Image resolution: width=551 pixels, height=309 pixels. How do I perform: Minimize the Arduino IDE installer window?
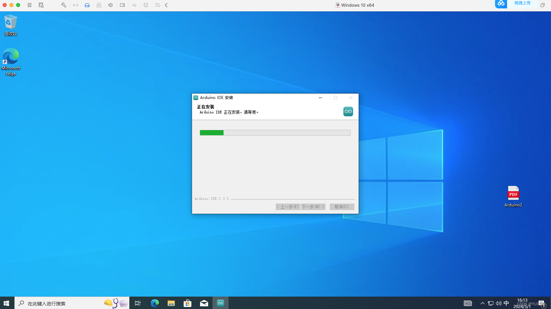pyautogui.click(x=320, y=98)
